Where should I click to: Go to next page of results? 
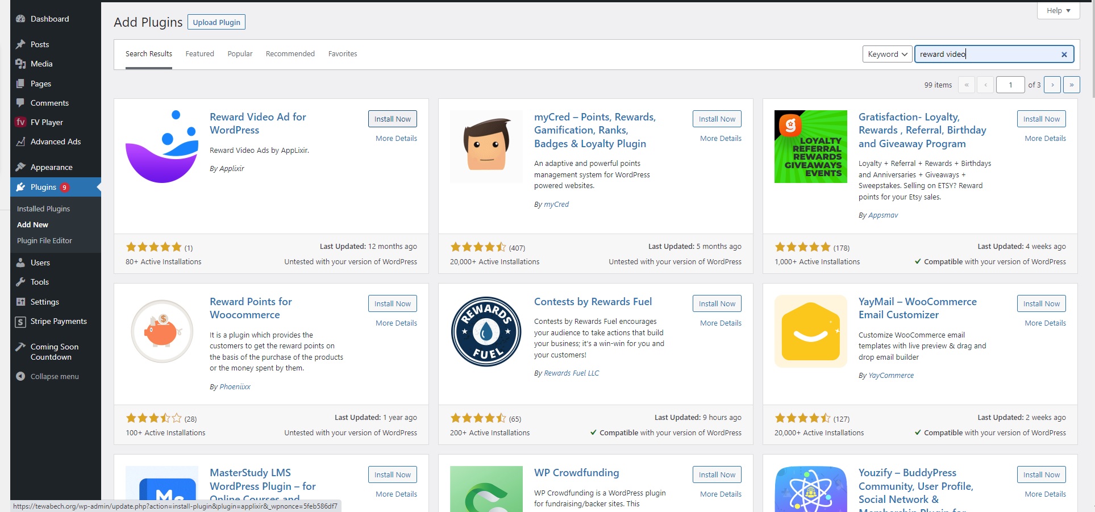coord(1052,85)
